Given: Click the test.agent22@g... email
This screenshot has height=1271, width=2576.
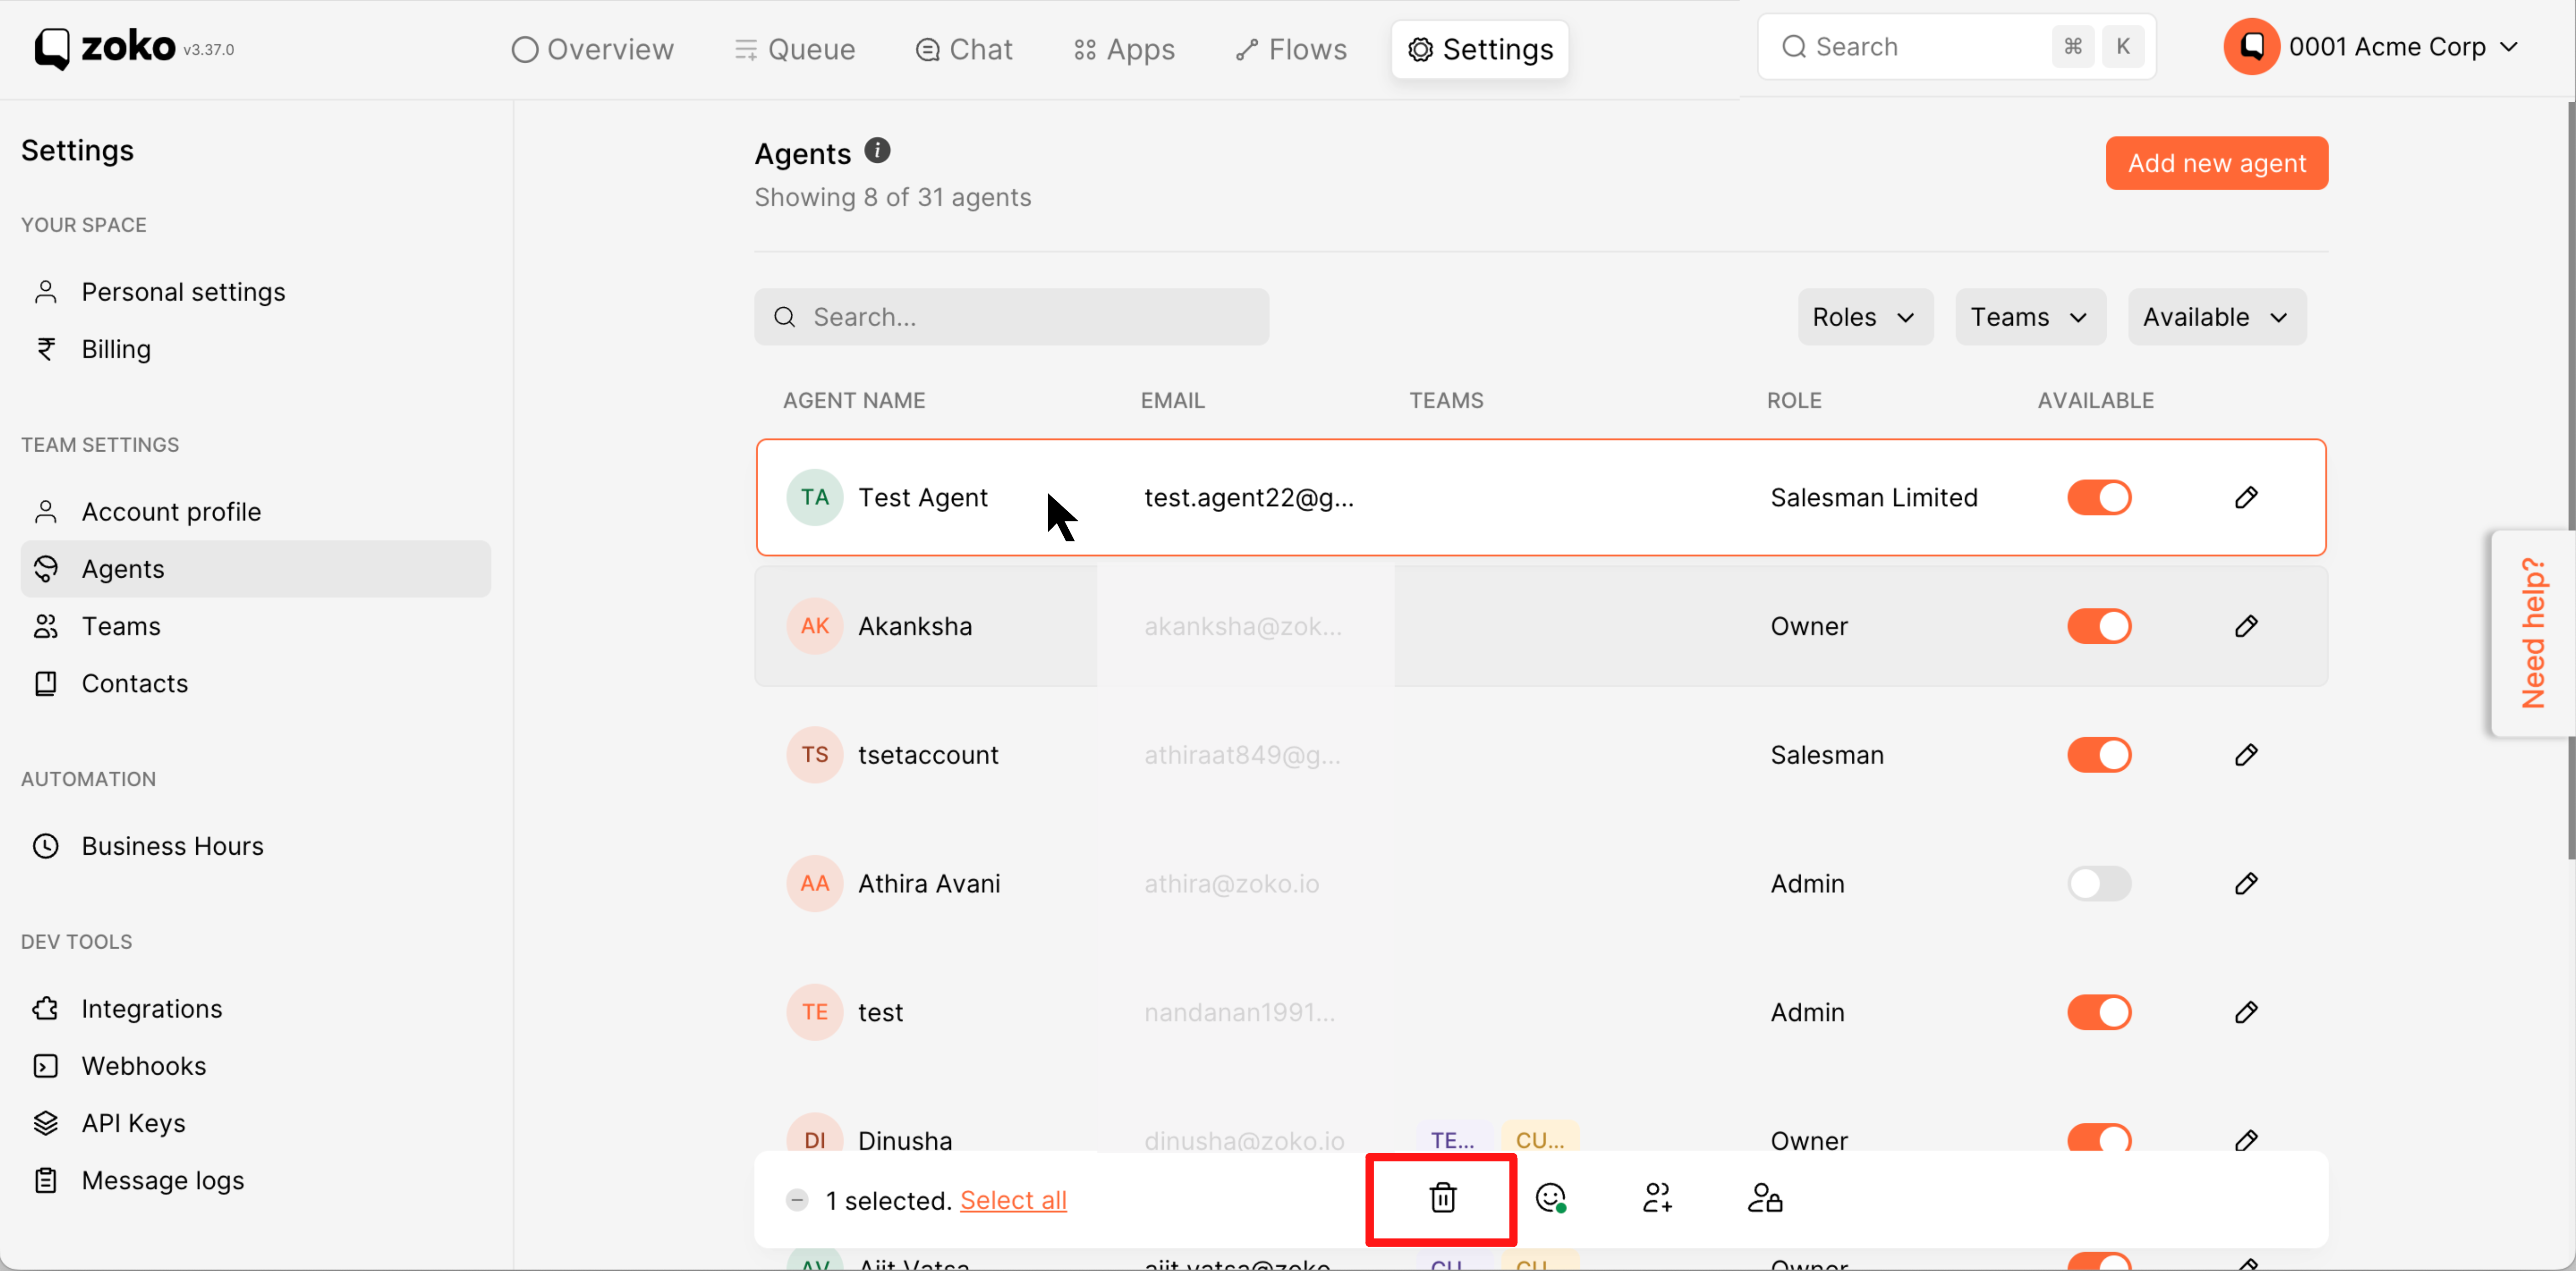Looking at the screenshot, I should pyautogui.click(x=1249, y=498).
